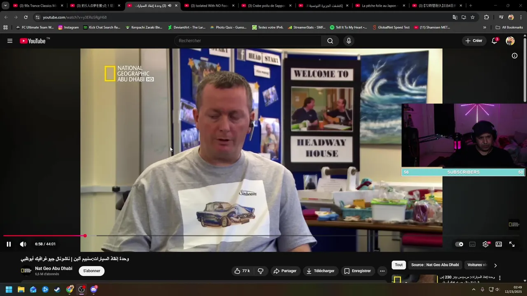Reload the page
The image size is (527, 296).
coord(26,17)
